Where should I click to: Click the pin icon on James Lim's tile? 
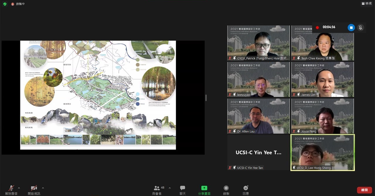(298, 95)
